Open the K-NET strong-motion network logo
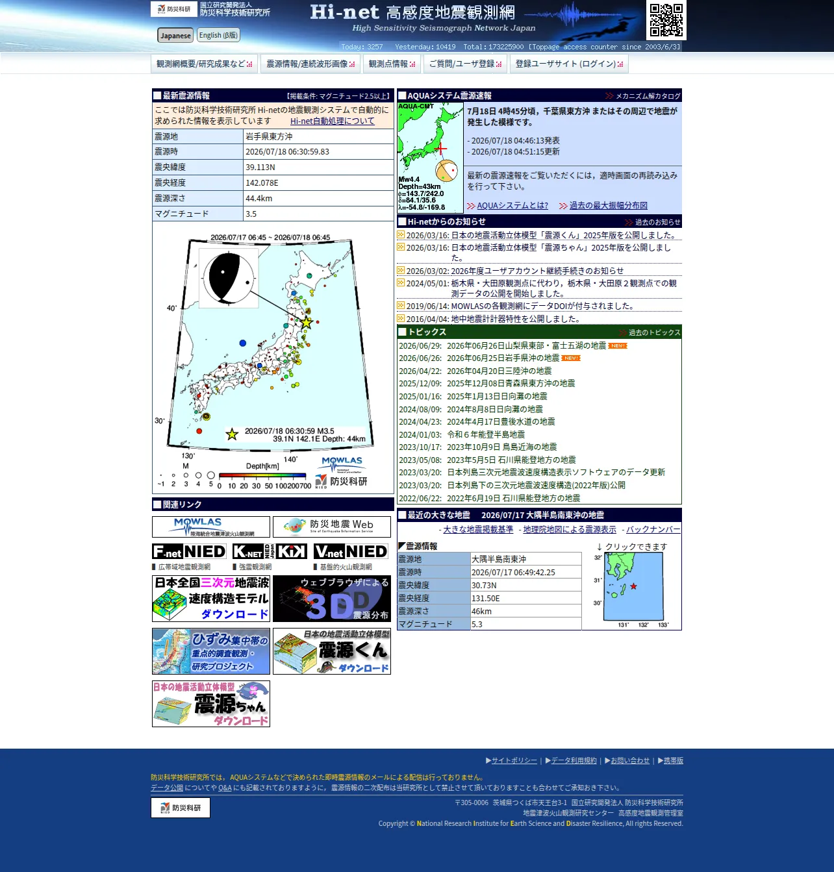 click(x=253, y=551)
